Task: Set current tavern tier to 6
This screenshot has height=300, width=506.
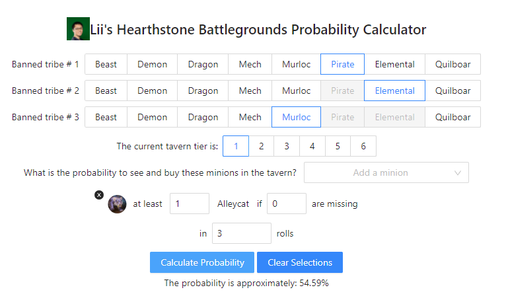Action: (363, 146)
